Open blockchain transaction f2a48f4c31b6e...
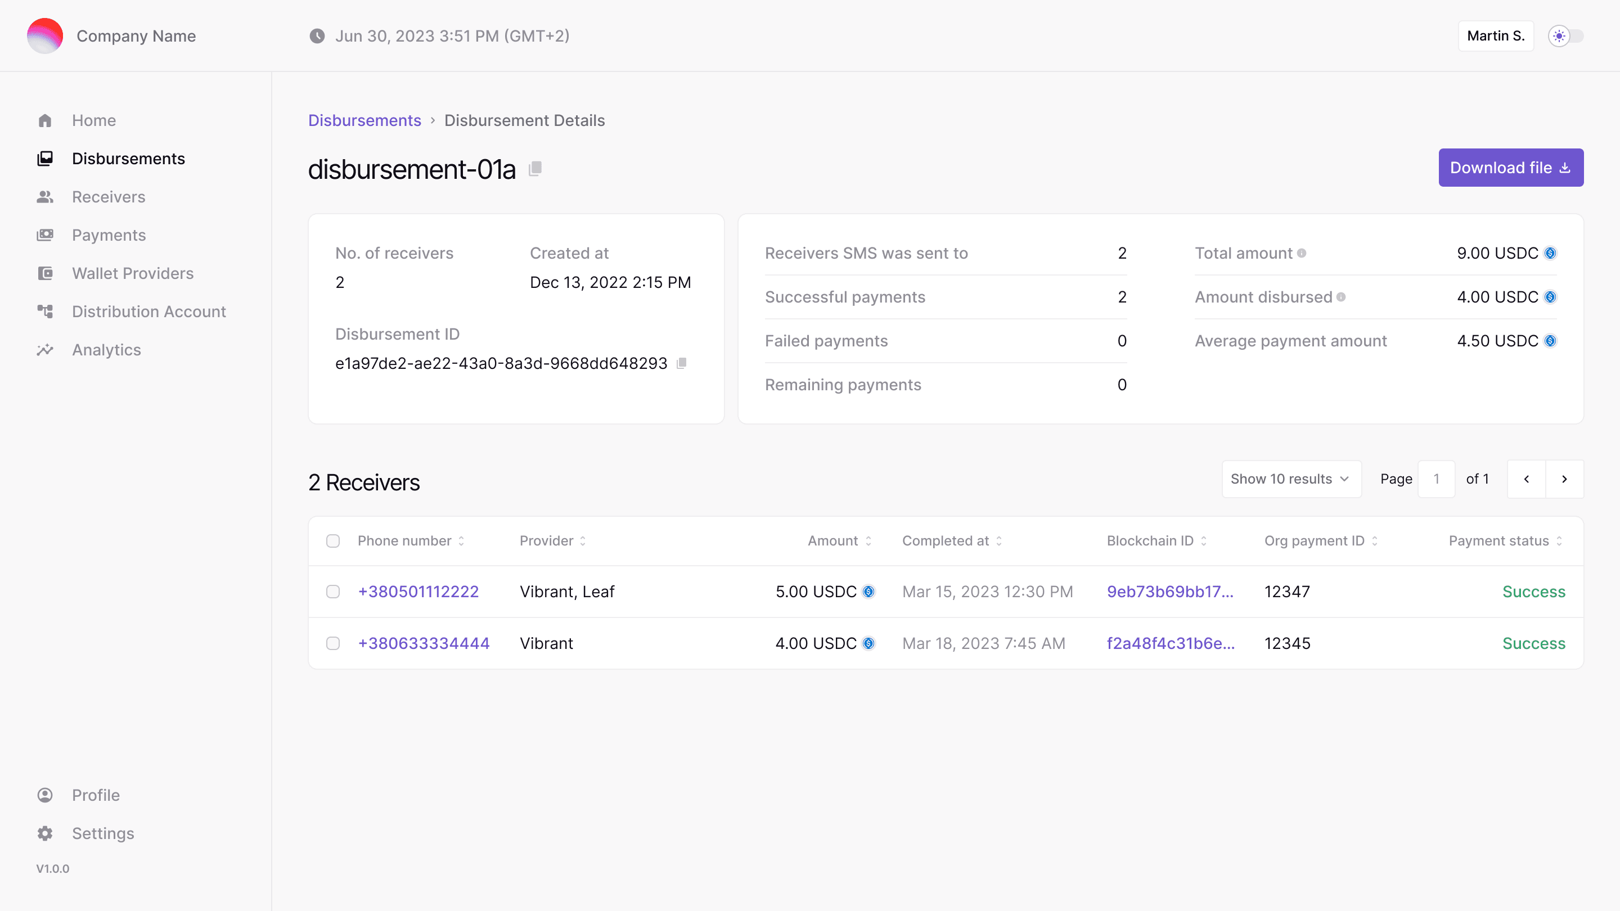Viewport: 1620px width, 911px height. (x=1171, y=643)
